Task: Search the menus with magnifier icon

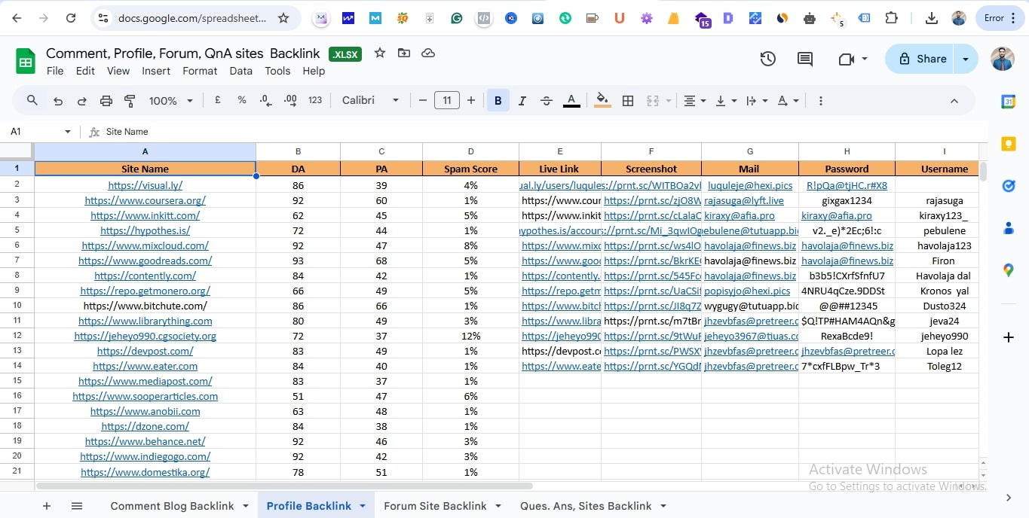Action: pyautogui.click(x=32, y=100)
